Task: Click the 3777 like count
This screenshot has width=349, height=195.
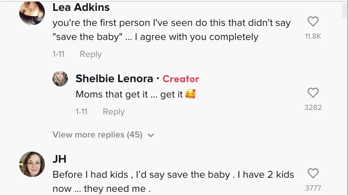Action: click(x=313, y=188)
